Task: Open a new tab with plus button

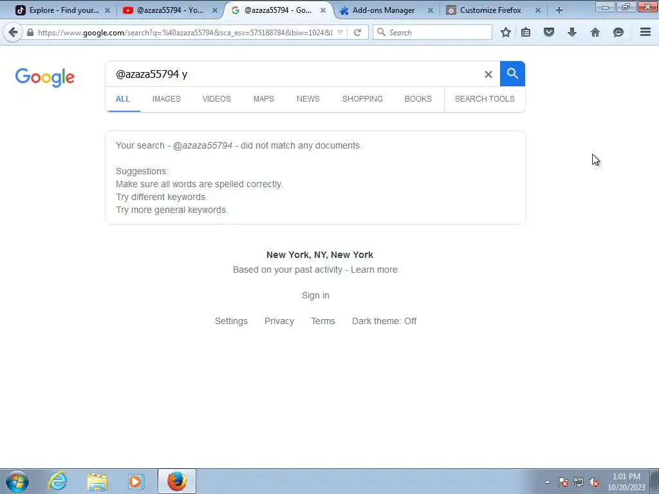Action: click(559, 10)
